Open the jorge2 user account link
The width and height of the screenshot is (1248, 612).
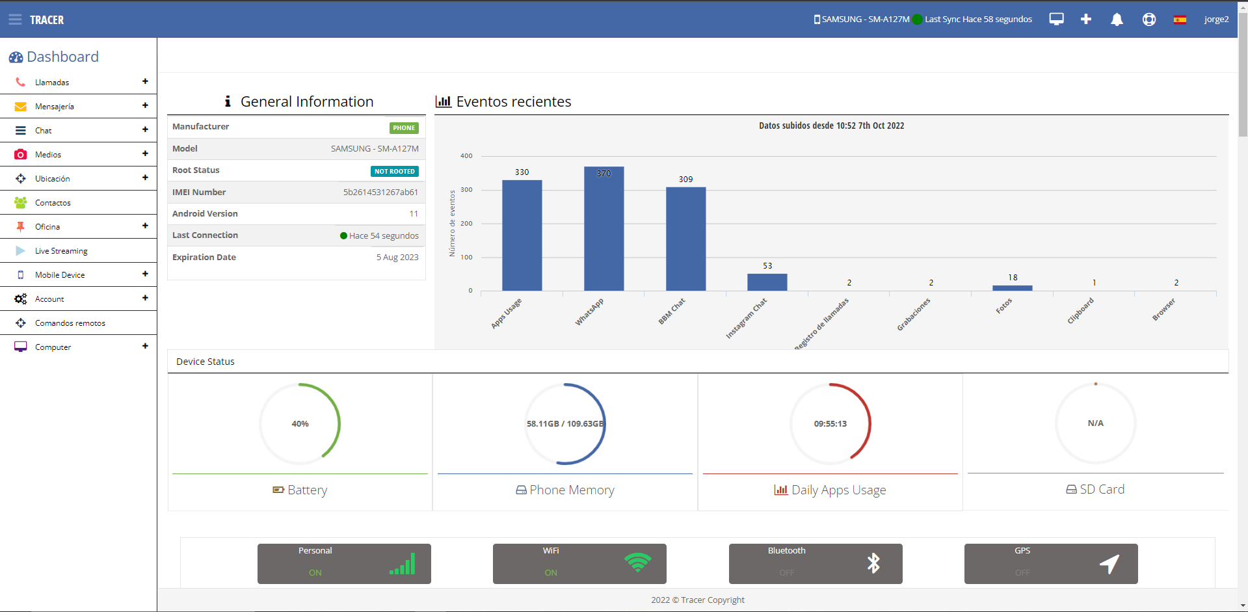[x=1215, y=20]
